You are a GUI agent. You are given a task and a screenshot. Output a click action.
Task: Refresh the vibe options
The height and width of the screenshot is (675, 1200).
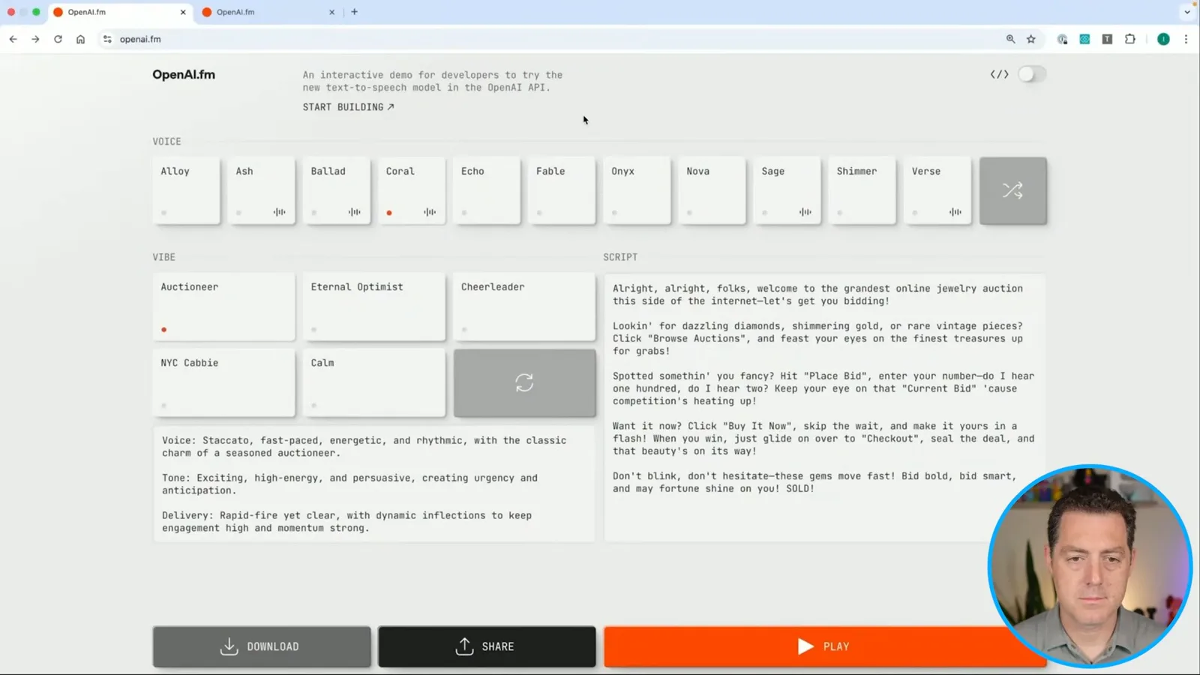click(524, 382)
